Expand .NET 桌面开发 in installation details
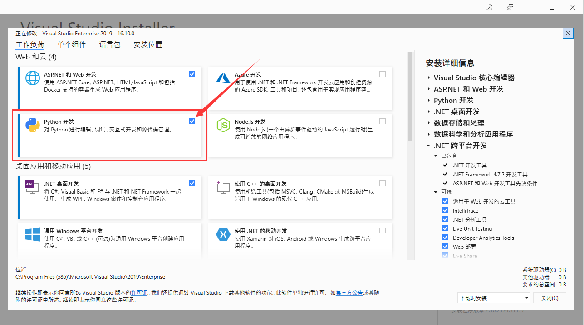Image resolution: width=584 pixels, height=325 pixels. [429, 112]
